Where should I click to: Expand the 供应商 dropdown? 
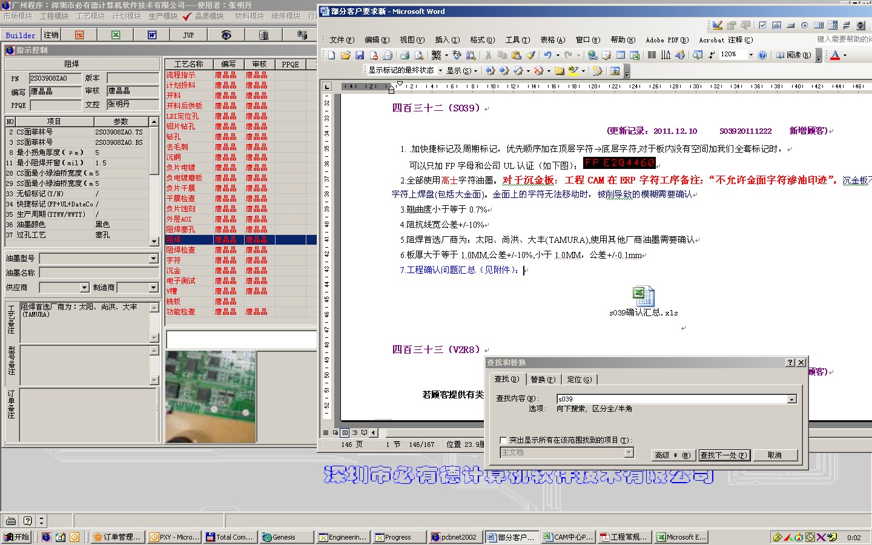84,288
